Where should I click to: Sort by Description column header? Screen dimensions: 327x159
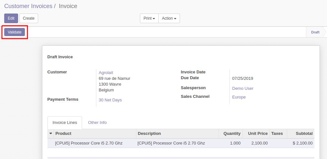pos(177,134)
